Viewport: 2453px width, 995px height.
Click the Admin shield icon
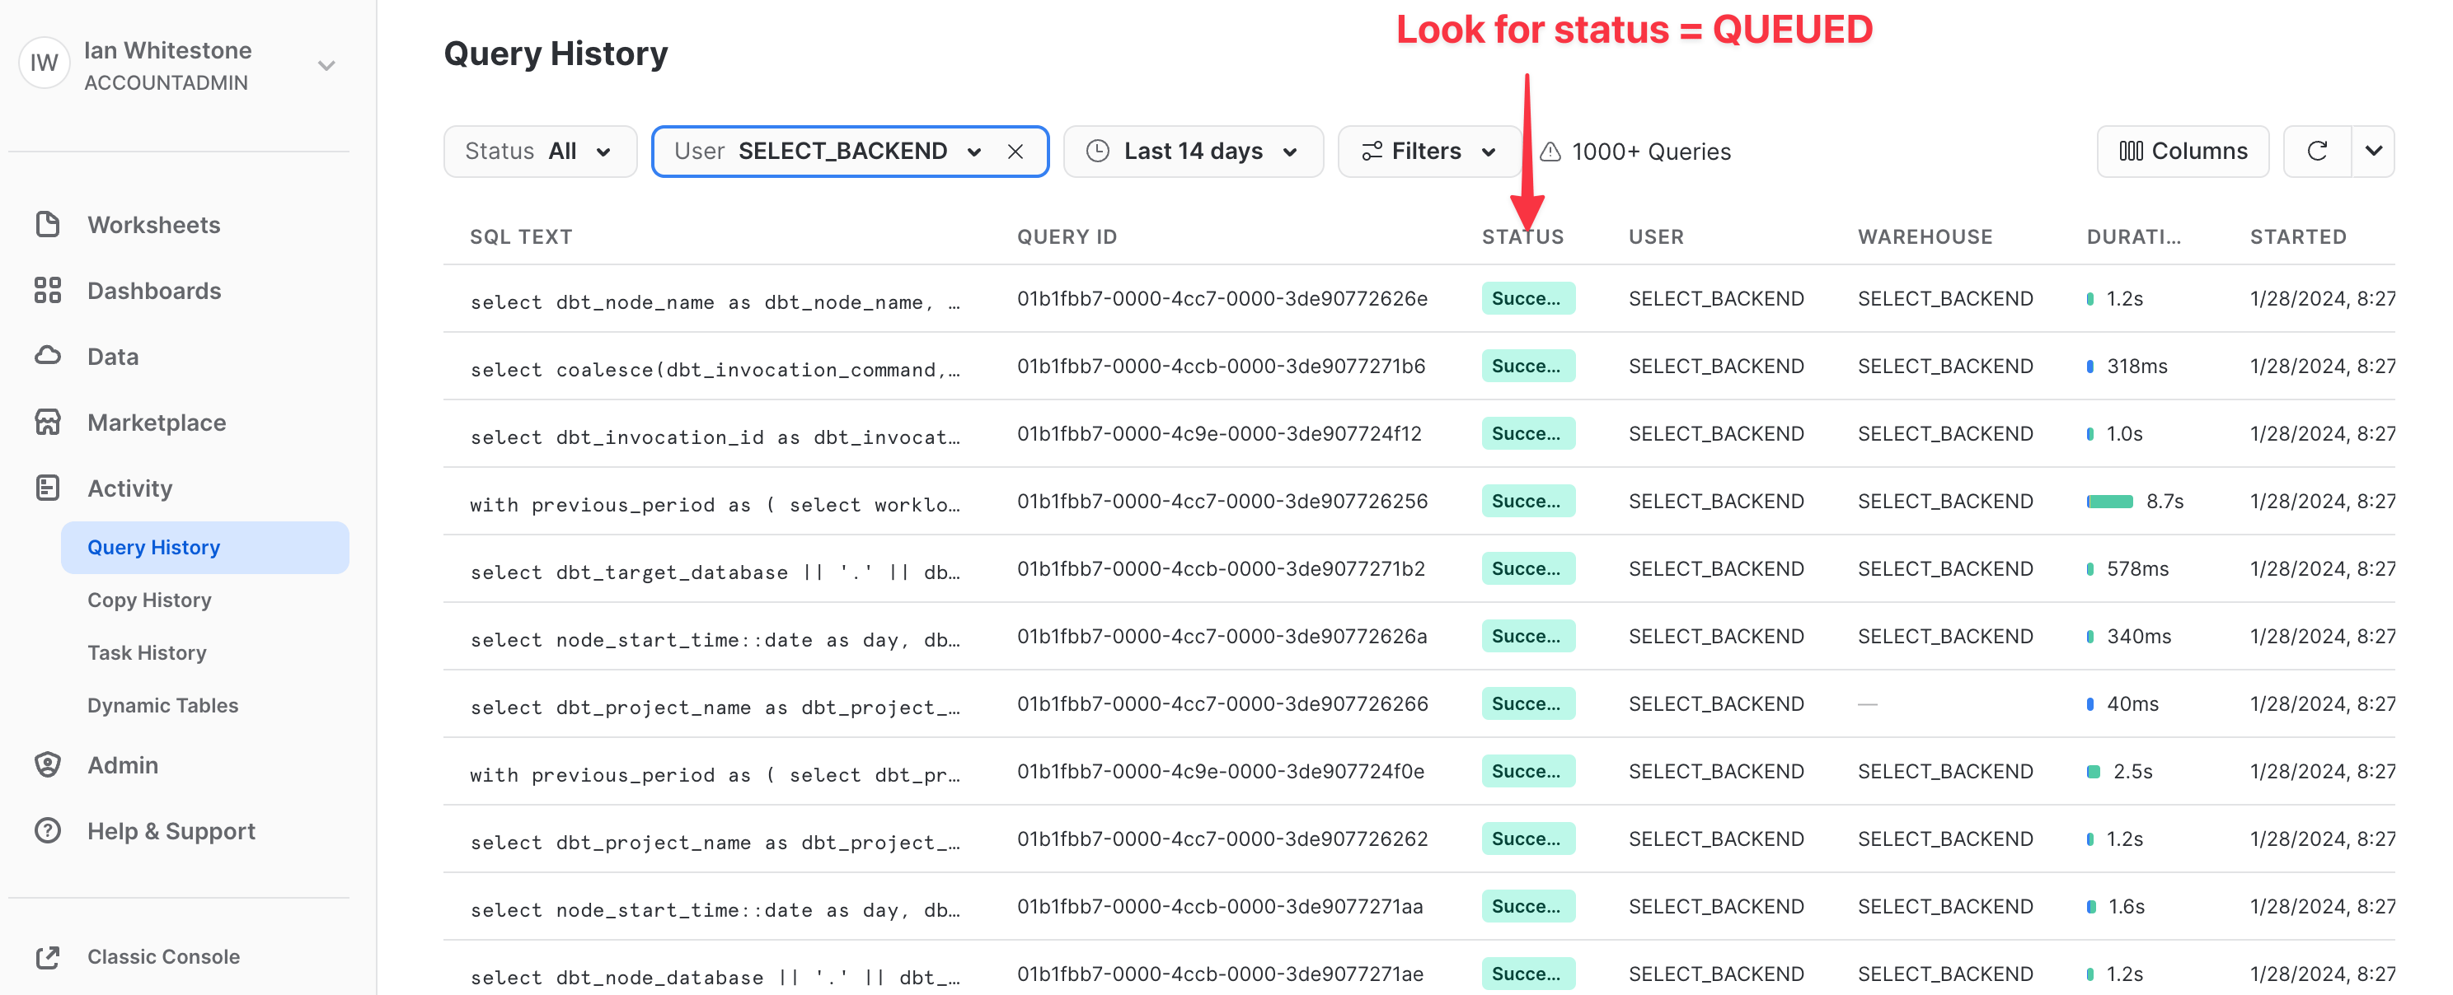point(48,765)
